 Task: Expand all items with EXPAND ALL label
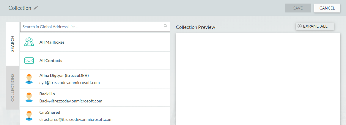[x=315, y=26]
